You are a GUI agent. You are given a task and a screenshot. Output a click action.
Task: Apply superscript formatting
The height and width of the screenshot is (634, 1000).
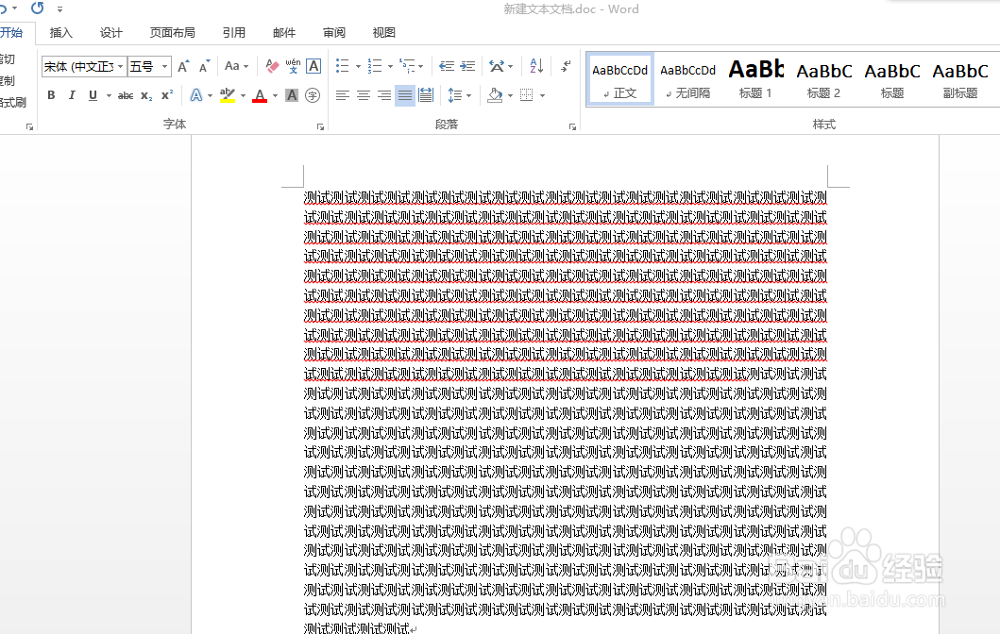tap(167, 95)
